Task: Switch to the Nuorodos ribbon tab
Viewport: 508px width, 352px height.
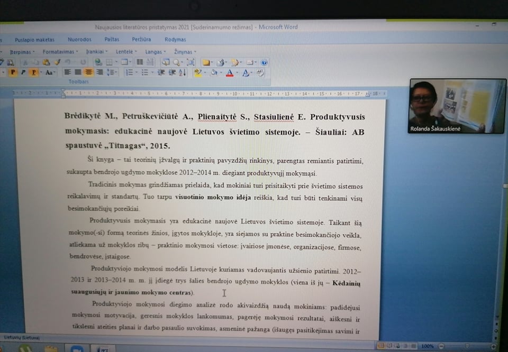Action: (79, 40)
